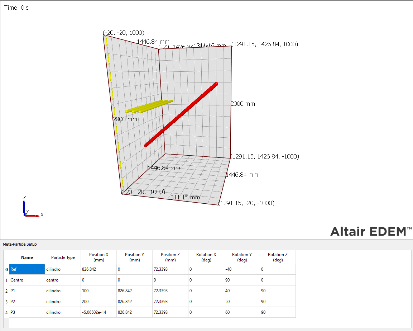Click Rotation X cell of the Ref row
This screenshot has height=331, width=413.
[x=206, y=269]
